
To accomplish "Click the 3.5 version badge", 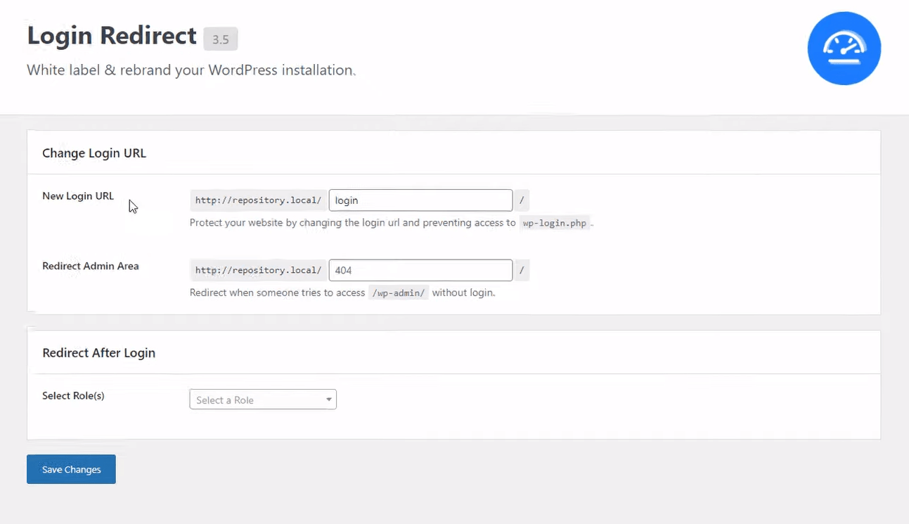I will (x=221, y=39).
